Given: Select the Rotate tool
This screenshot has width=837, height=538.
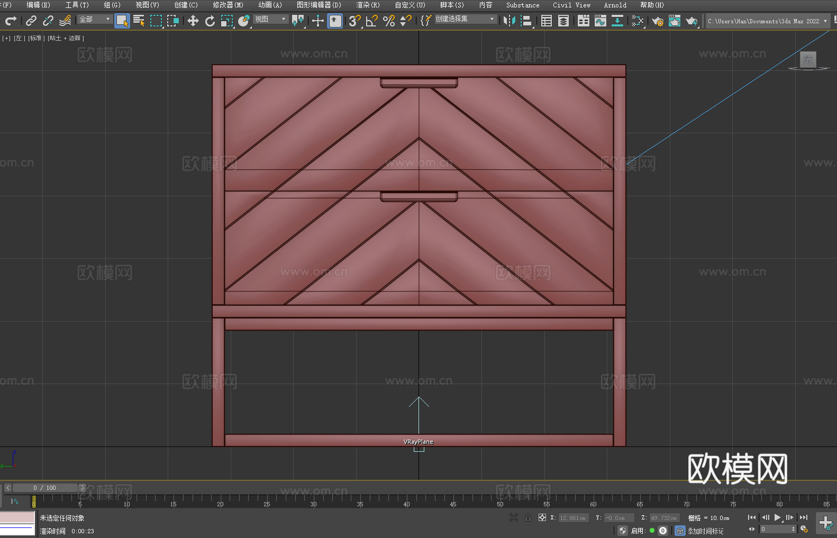Looking at the screenshot, I should [210, 21].
